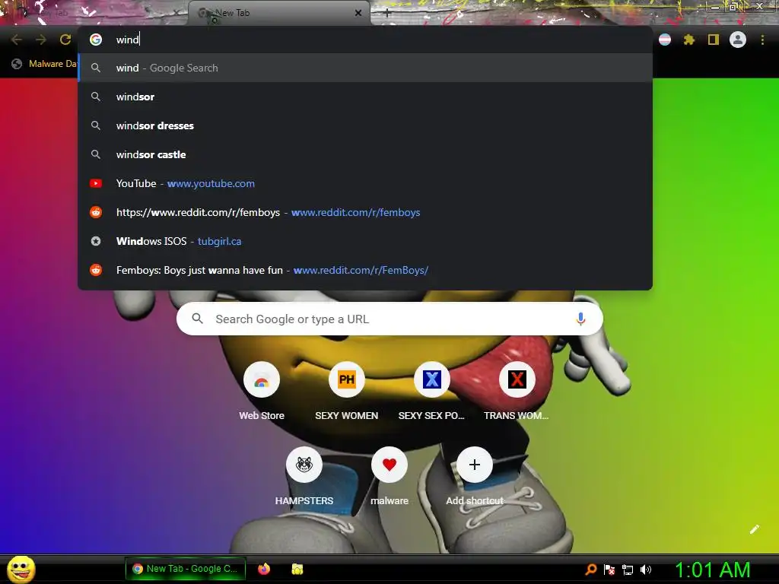
Task: Click search icon beside 'windsor castle'
Action: [96, 154]
